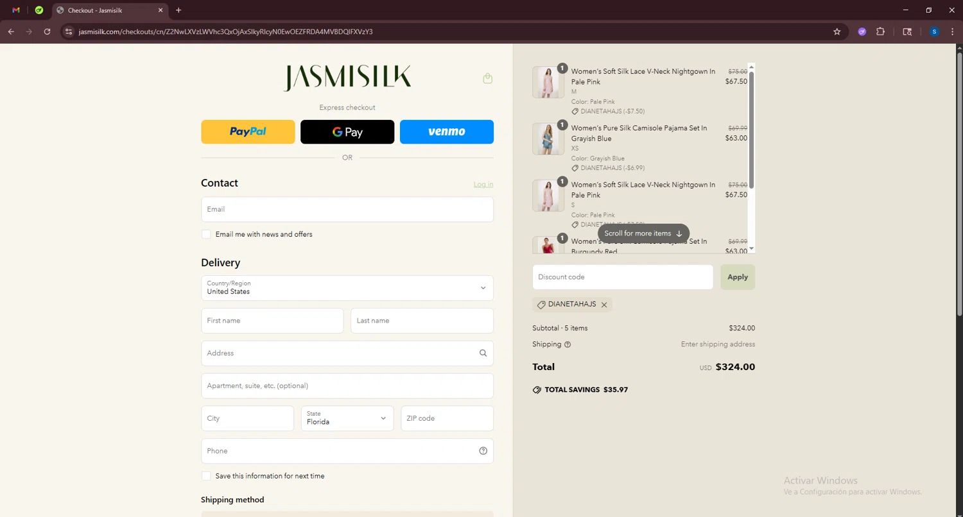
Task: Pay with the Venmo button
Action: coord(447,131)
